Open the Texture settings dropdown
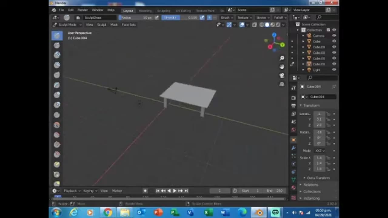 tap(245, 18)
